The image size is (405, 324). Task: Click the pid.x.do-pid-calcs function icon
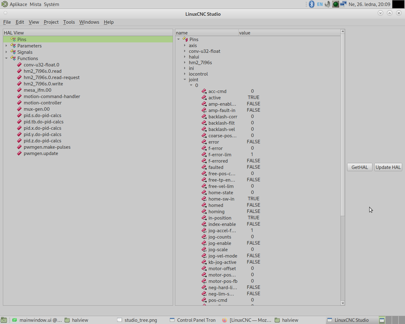point(19,128)
